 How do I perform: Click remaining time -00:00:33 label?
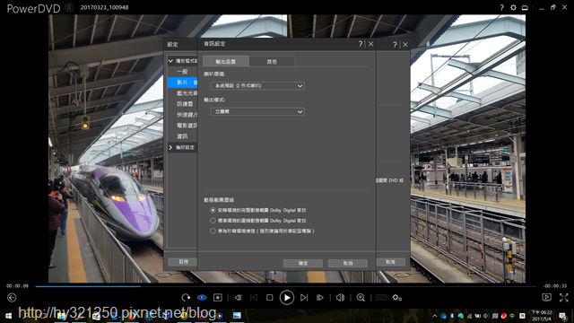[555, 286]
